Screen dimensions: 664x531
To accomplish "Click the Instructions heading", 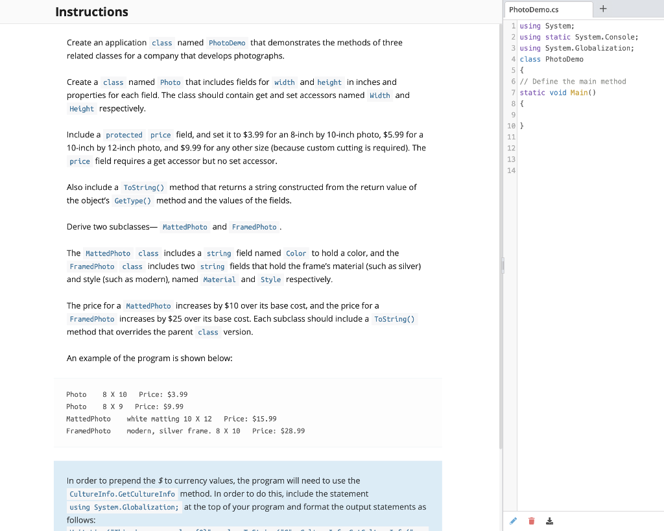I will pos(91,12).
